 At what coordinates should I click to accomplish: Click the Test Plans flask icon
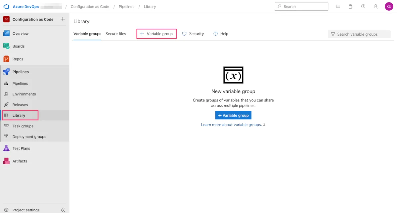[x=6, y=148]
